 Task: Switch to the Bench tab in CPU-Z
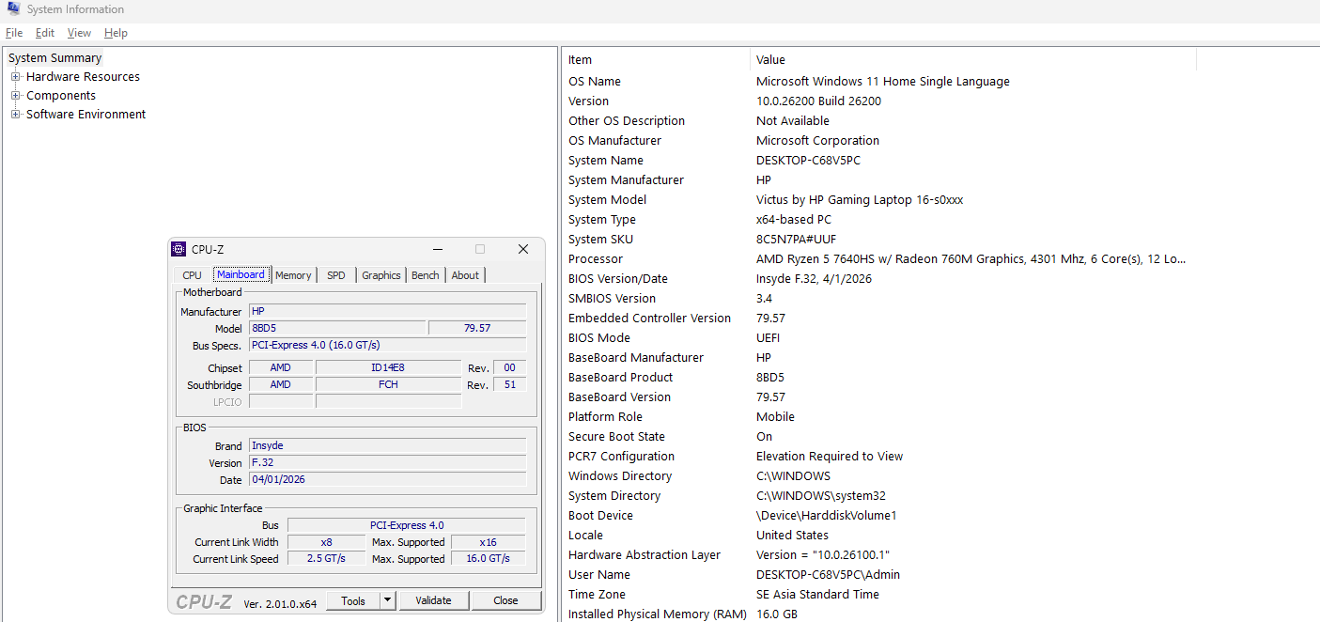426,275
